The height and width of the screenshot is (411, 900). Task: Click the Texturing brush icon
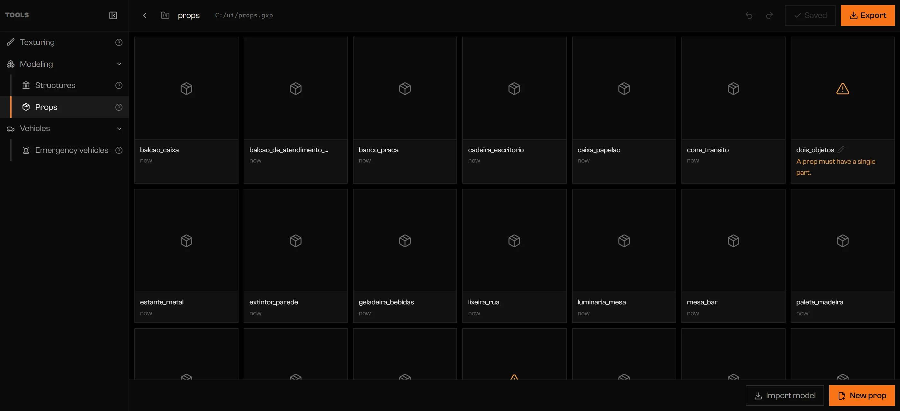(x=11, y=42)
